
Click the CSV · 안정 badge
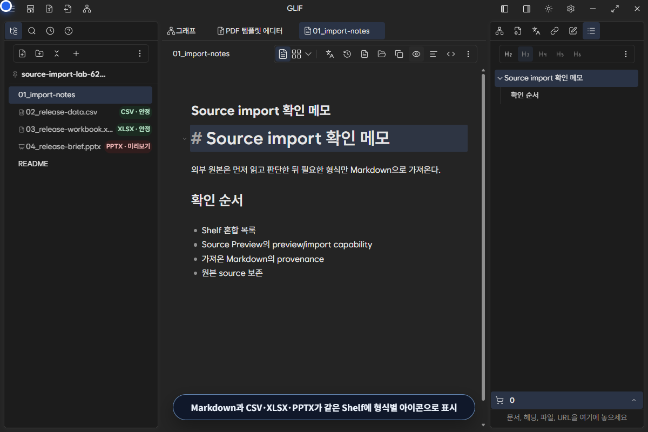135,112
